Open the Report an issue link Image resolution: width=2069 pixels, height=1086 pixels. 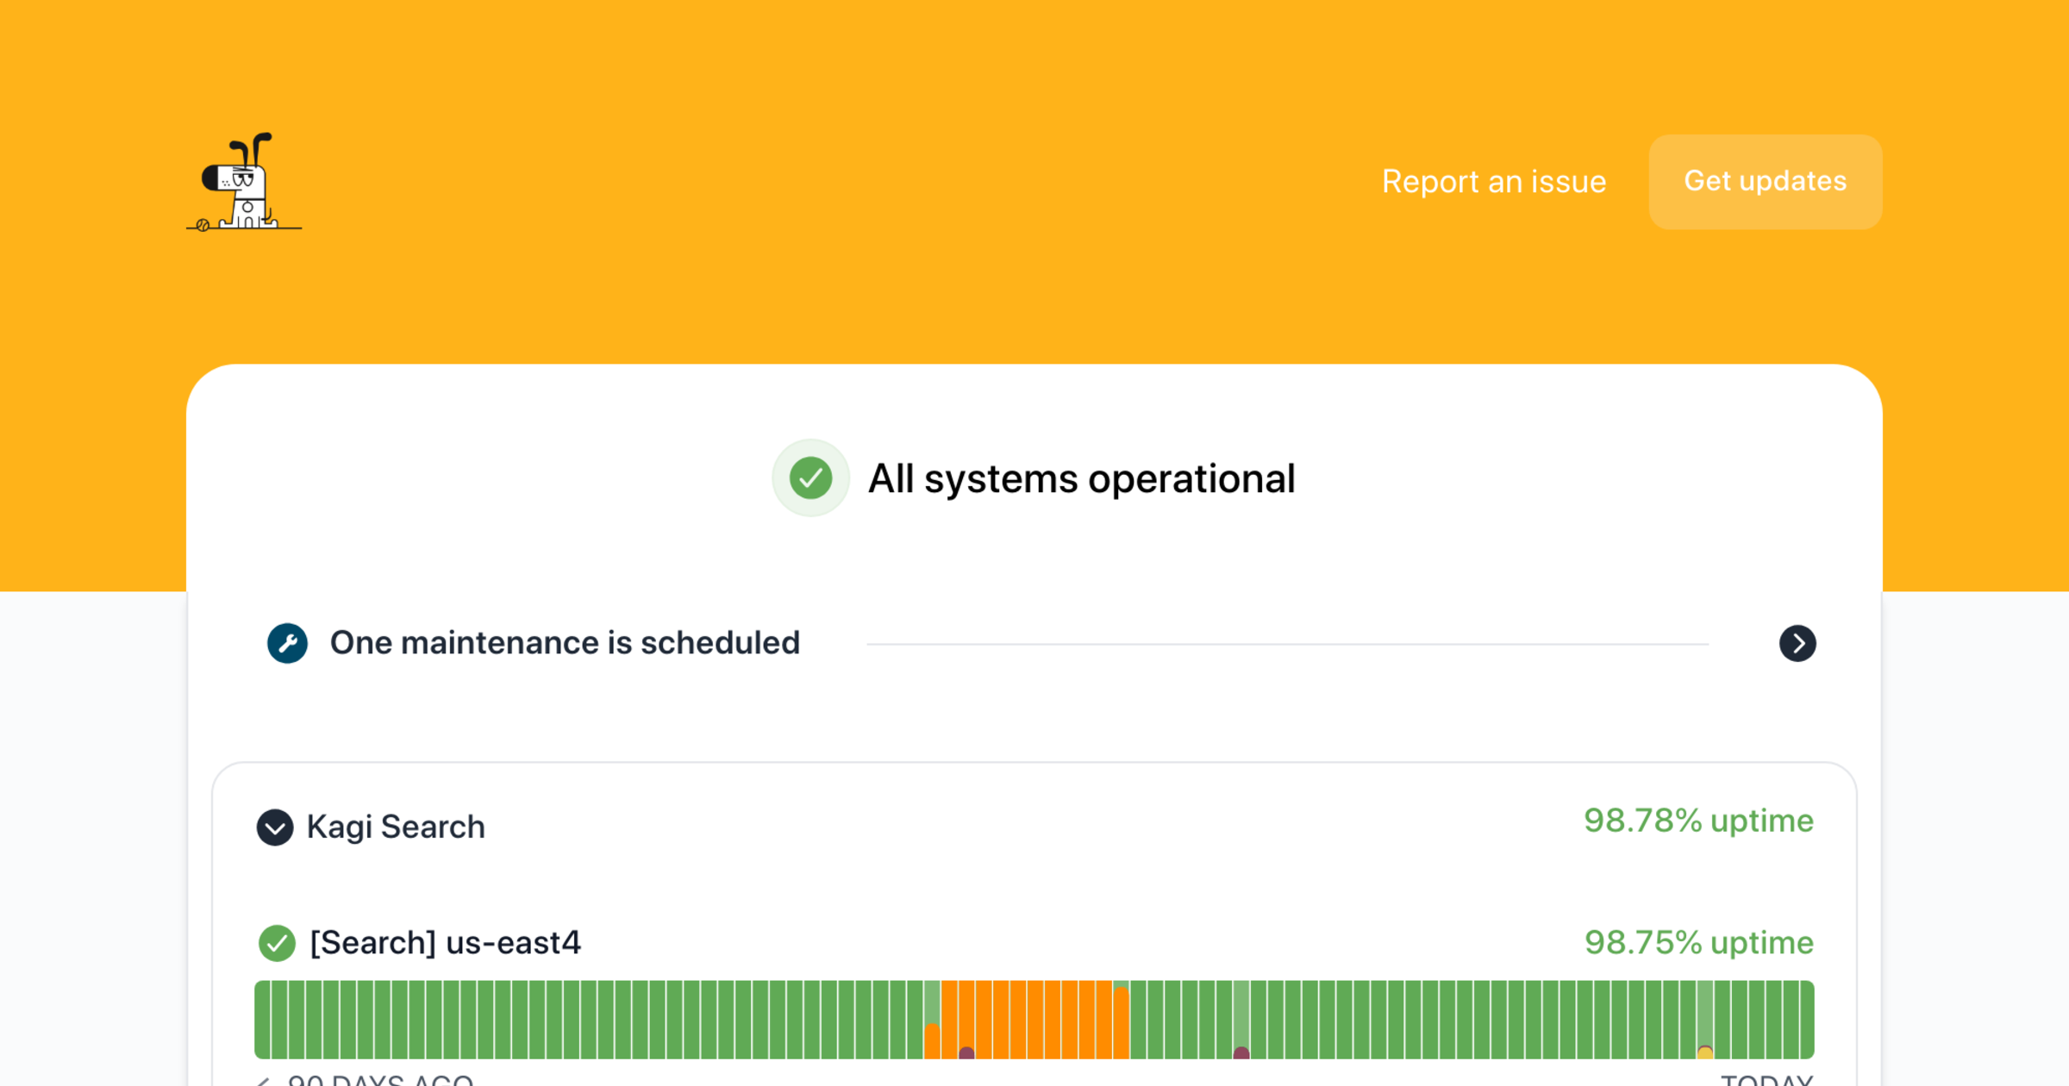click(x=1493, y=182)
